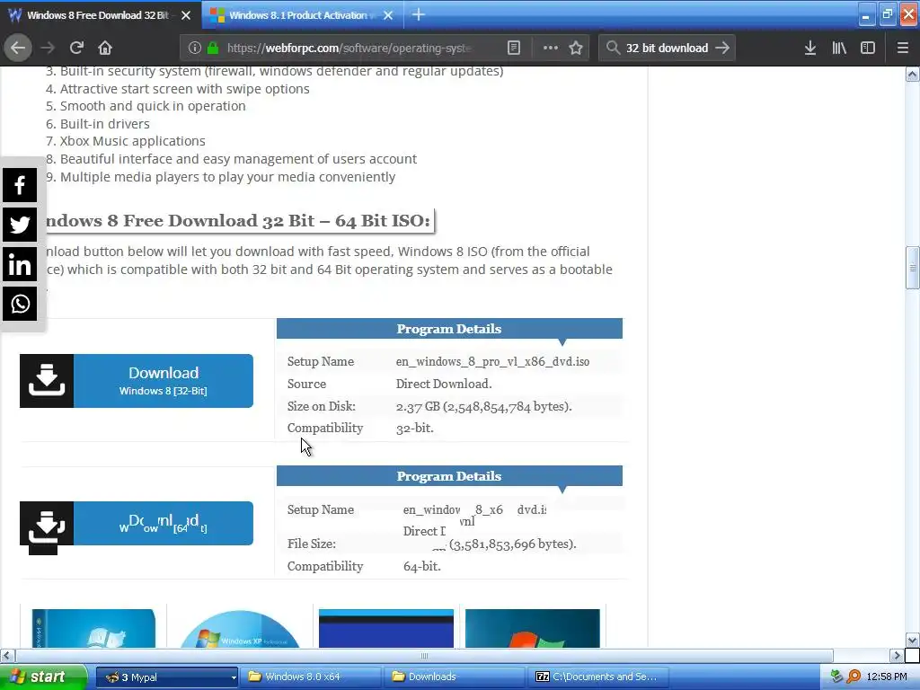Screen dimensions: 920x690
Task: Click the Windows XP related thumbnail
Action: (239, 628)
